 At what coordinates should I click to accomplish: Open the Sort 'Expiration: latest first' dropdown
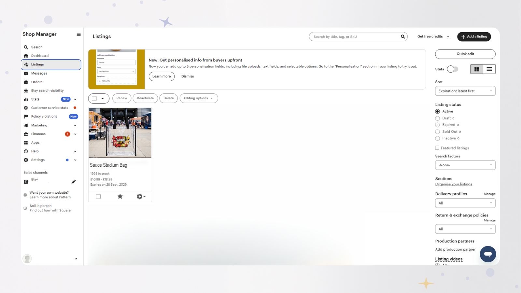point(465,91)
